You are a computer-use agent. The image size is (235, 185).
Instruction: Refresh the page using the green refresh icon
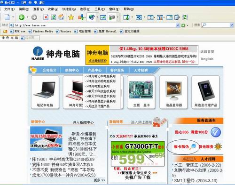pos(54,17)
